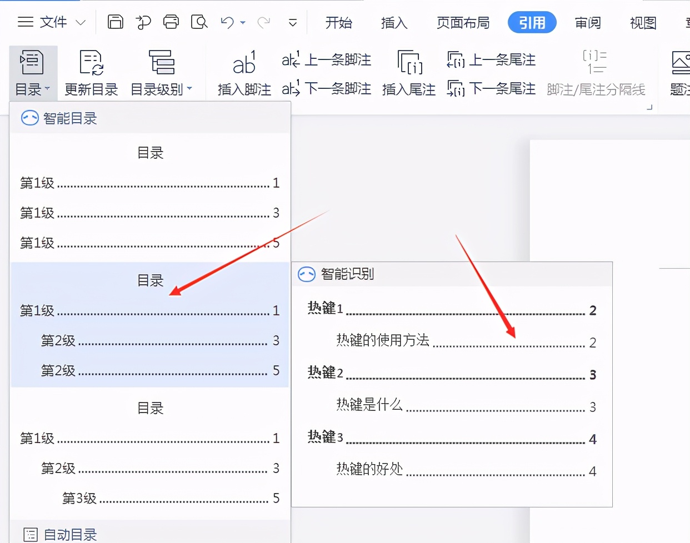Select the highlighted two-level TOC template

click(149, 325)
